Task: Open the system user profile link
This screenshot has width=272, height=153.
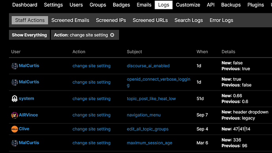Action: pyautogui.click(x=26, y=98)
